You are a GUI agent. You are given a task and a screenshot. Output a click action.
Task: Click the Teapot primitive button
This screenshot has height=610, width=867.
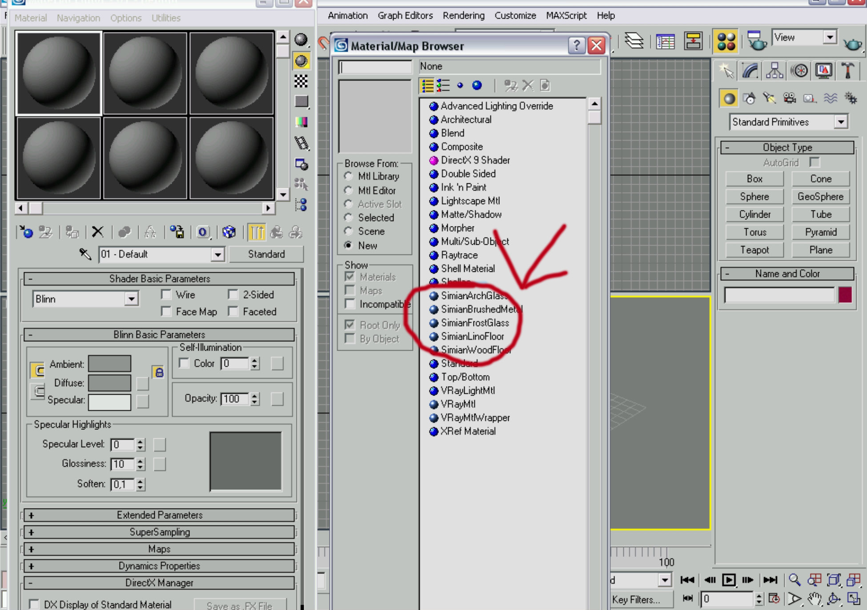click(754, 250)
